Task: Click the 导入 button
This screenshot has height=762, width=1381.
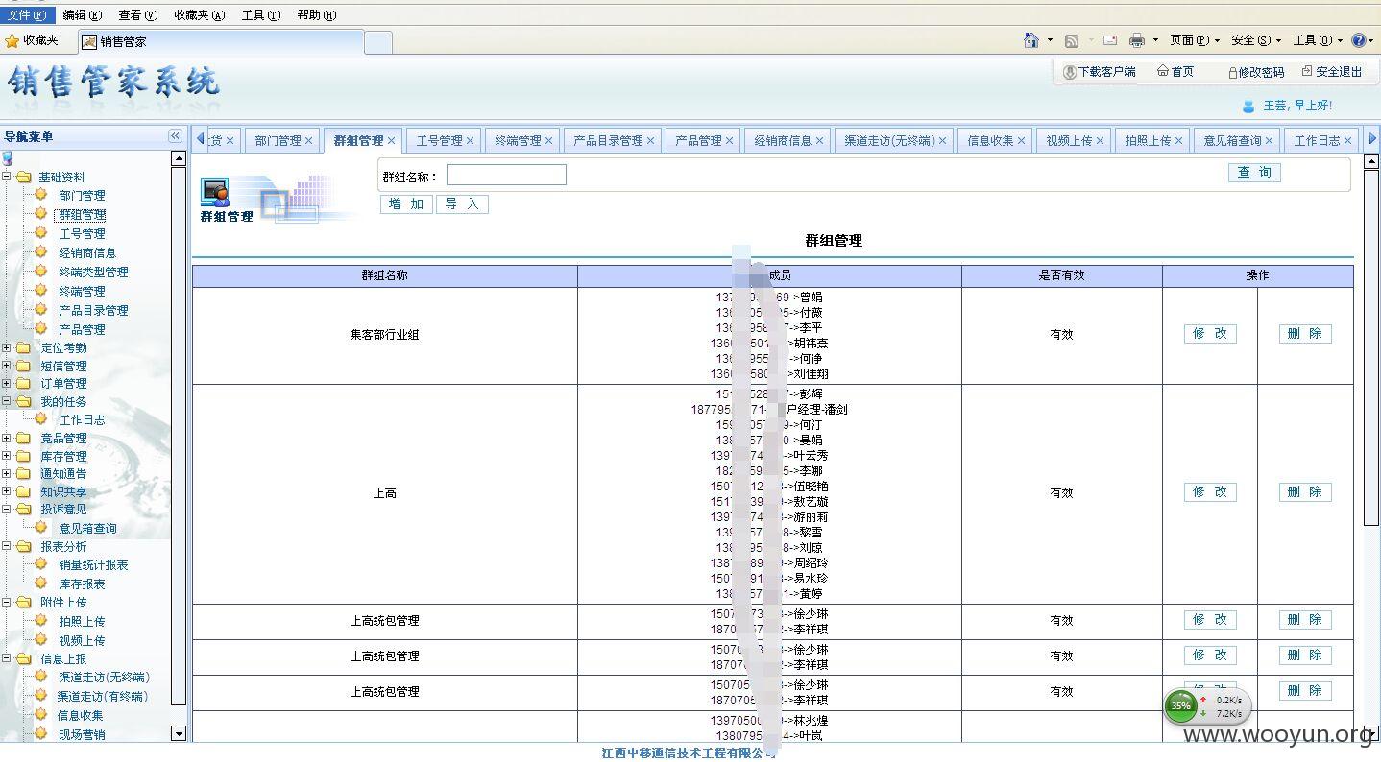Action: pyautogui.click(x=462, y=204)
